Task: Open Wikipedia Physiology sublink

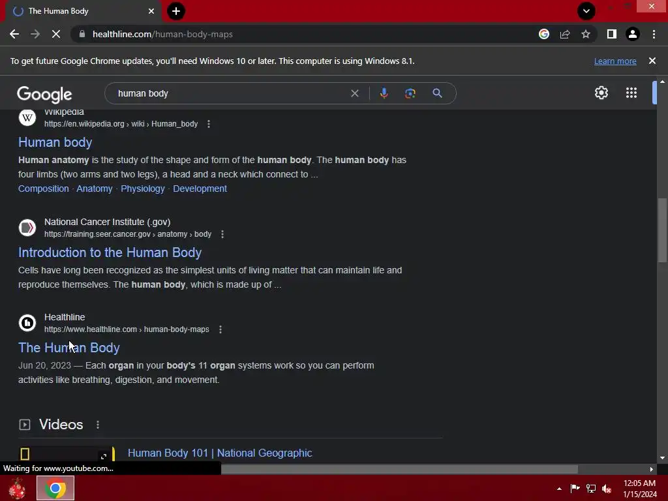Action: click(143, 189)
